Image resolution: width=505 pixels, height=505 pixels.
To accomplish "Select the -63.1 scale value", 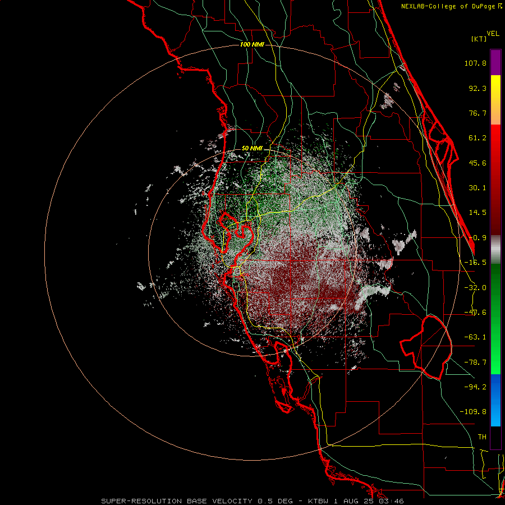I will pyautogui.click(x=475, y=337).
